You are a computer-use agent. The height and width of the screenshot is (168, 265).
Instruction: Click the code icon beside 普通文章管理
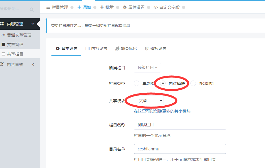coord(3,35)
